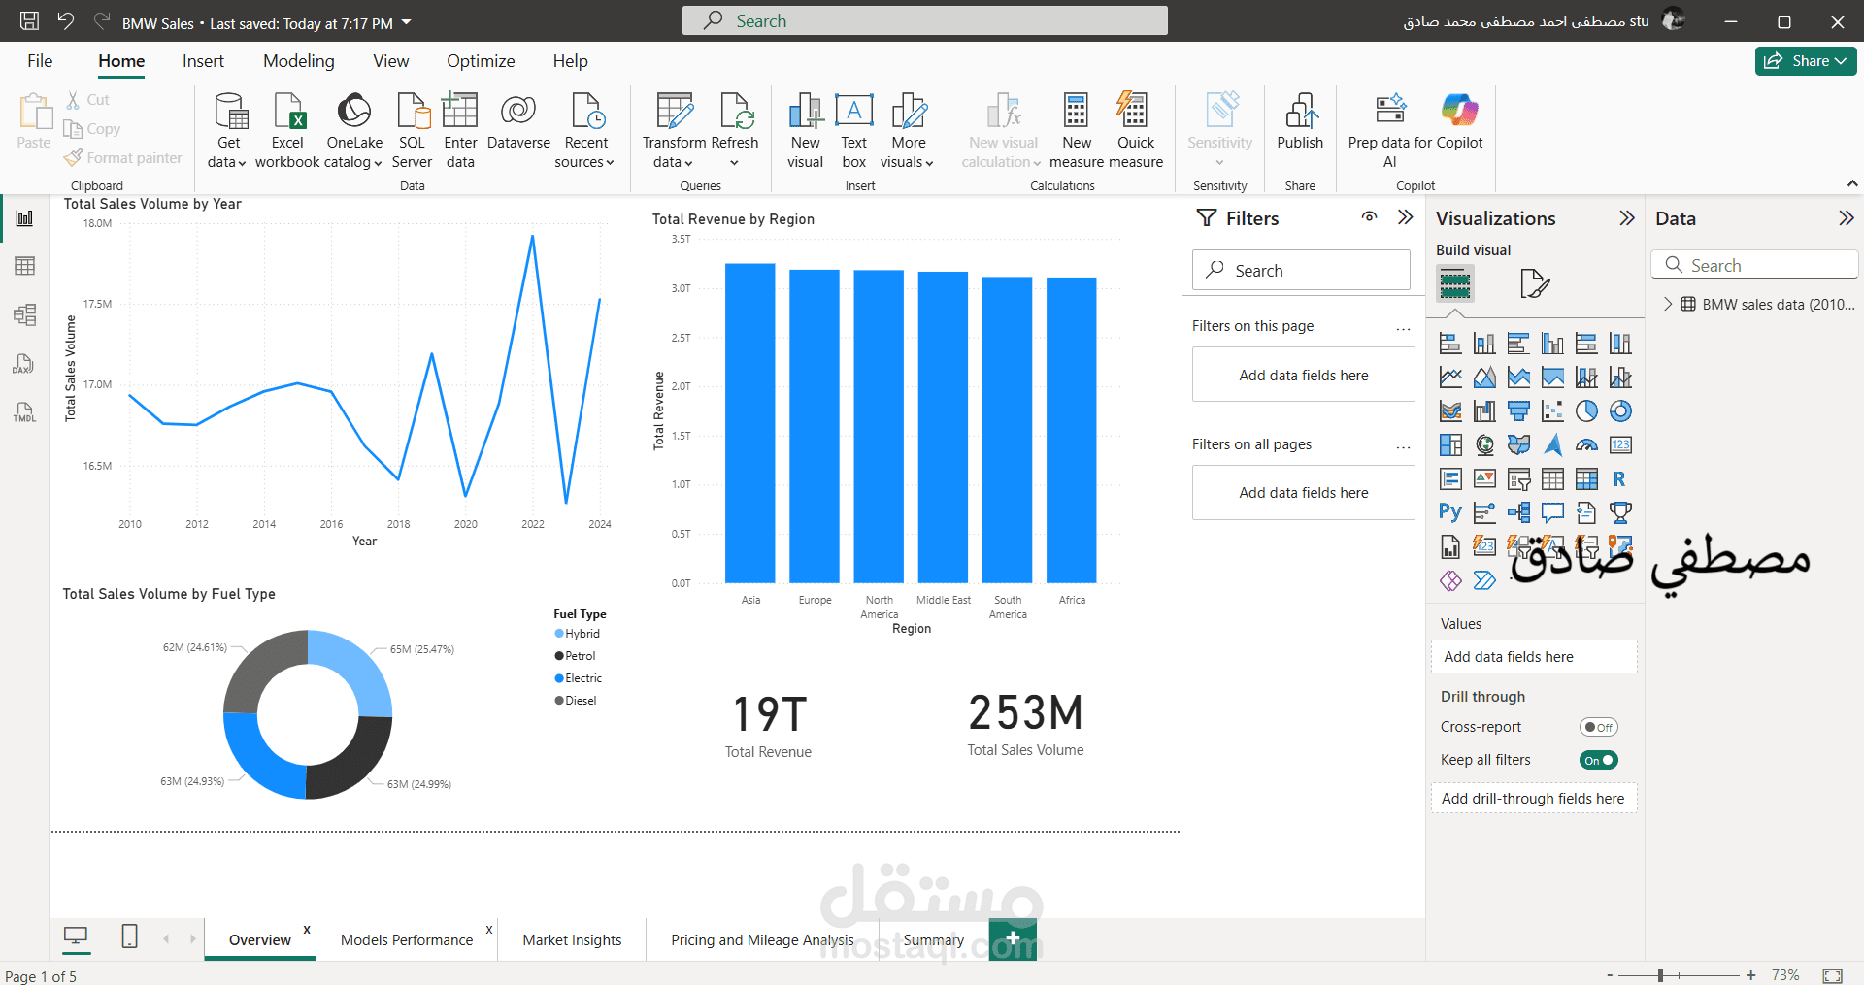1864x985 pixels.
Task: Switch to the Modeling ribbon tab
Action: tap(298, 61)
